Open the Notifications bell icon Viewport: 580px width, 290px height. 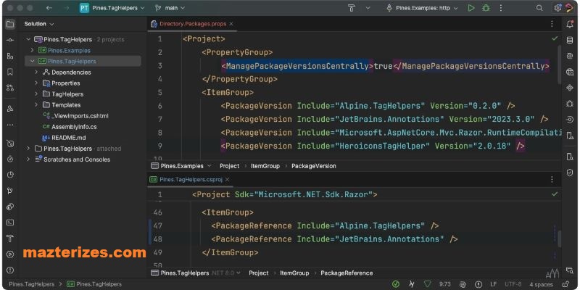(x=570, y=25)
